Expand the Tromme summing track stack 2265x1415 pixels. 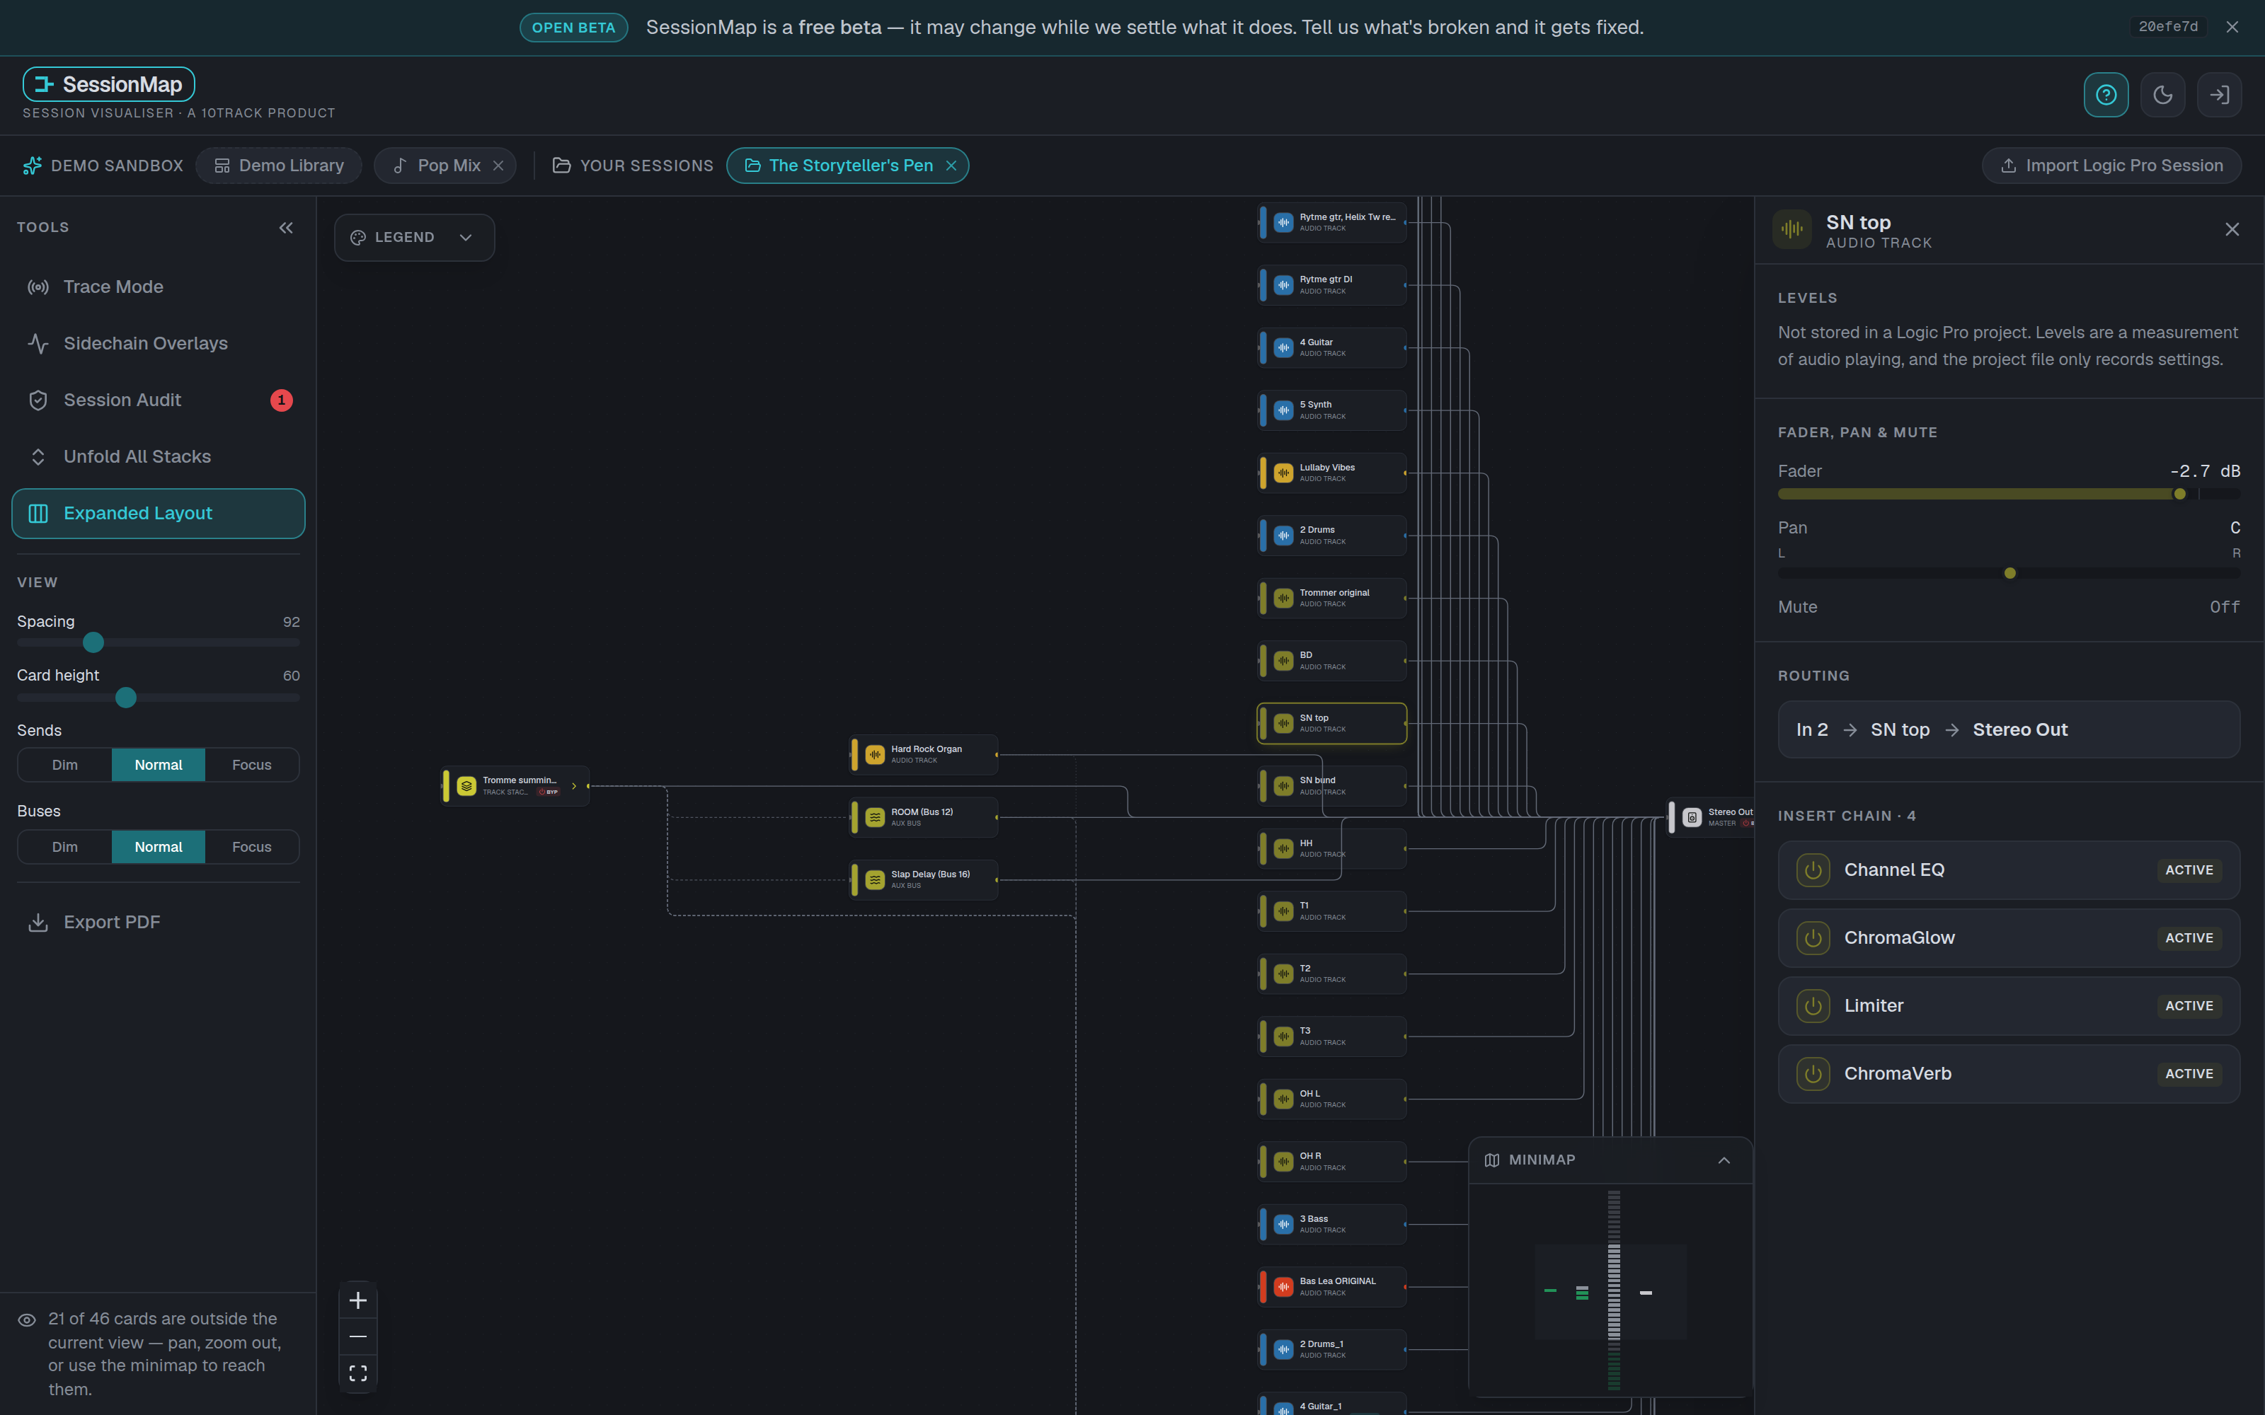(x=574, y=786)
